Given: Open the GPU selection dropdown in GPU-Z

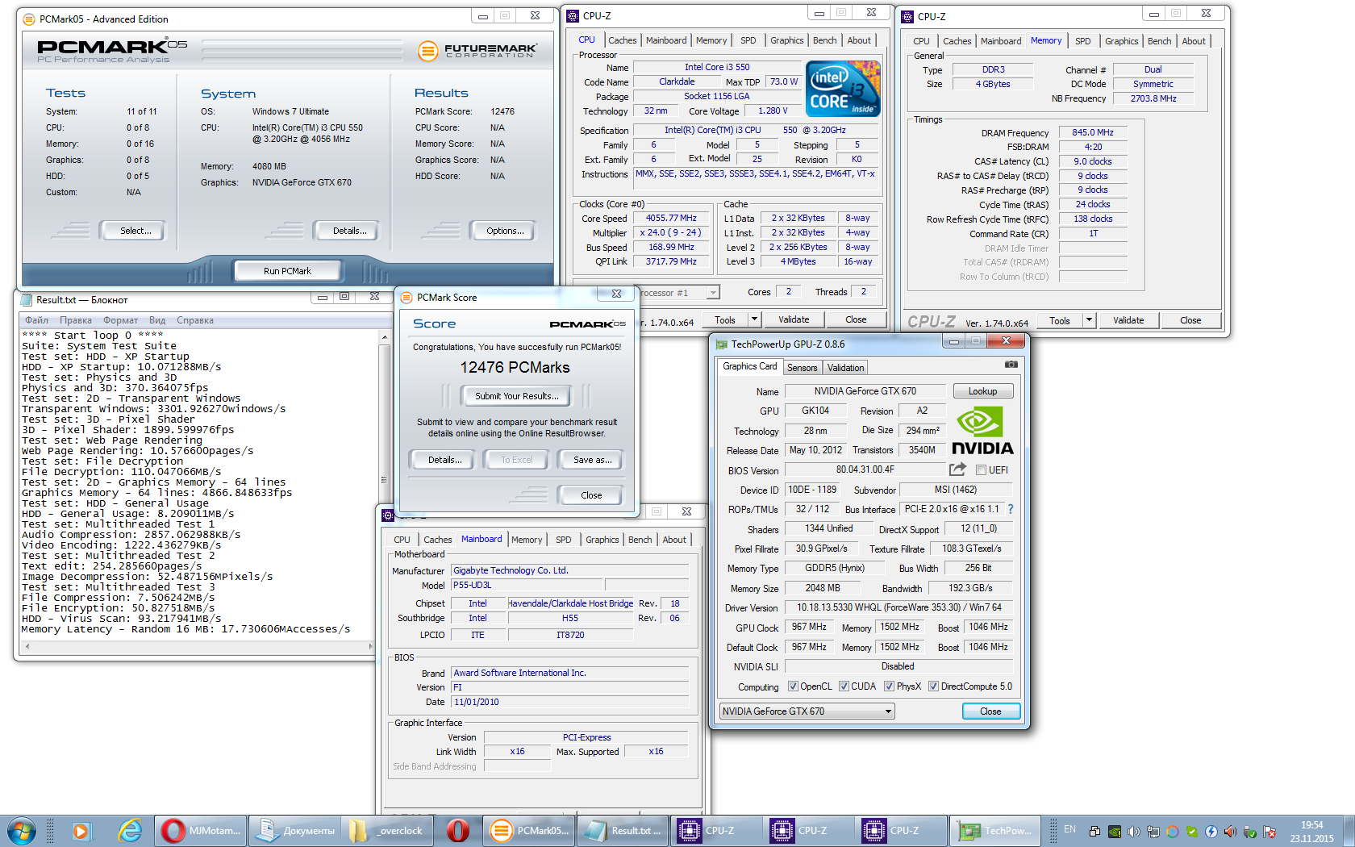Looking at the screenshot, I should pos(807,711).
